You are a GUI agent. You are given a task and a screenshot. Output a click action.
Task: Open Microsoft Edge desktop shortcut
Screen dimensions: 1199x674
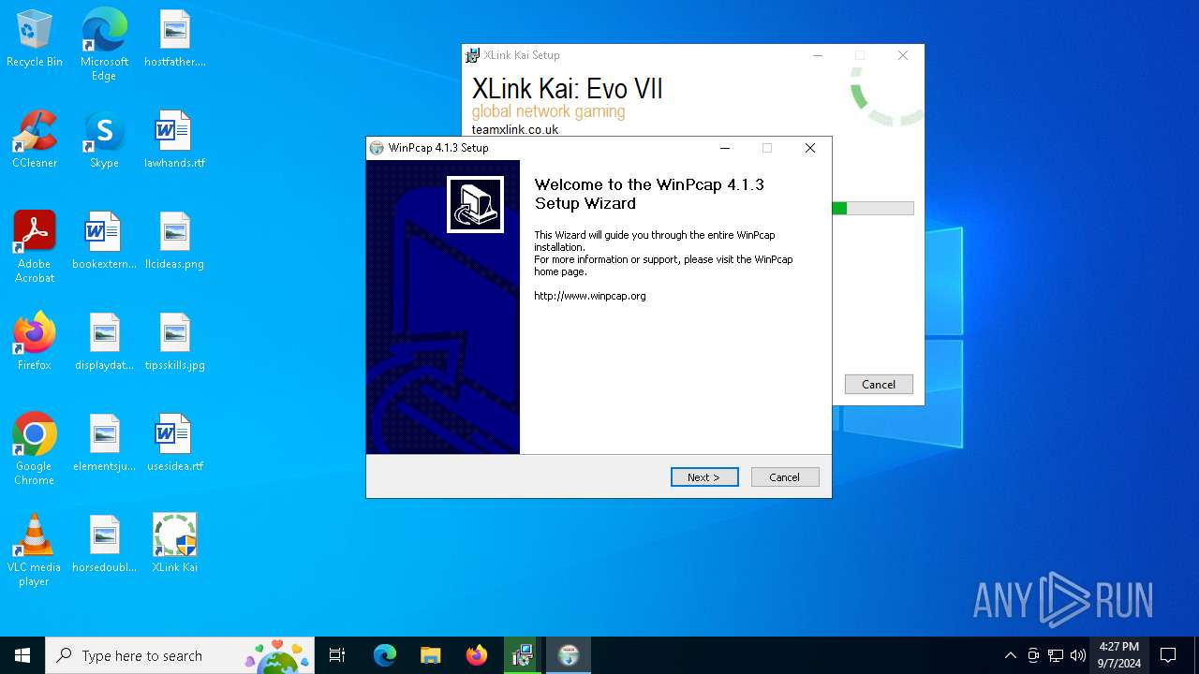point(104,45)
